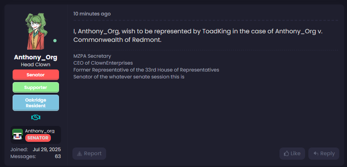Click the Head Clown user title
The width and height of the screenshot is (347, 167).
36,65
